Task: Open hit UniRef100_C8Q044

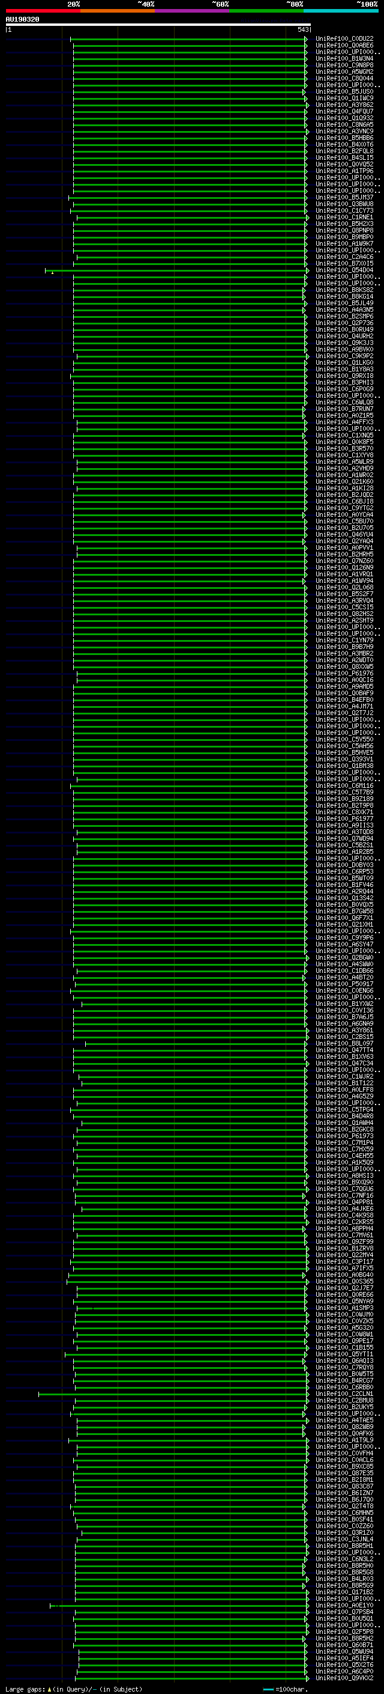Action: pyautogui.click(x=344, y=78)
